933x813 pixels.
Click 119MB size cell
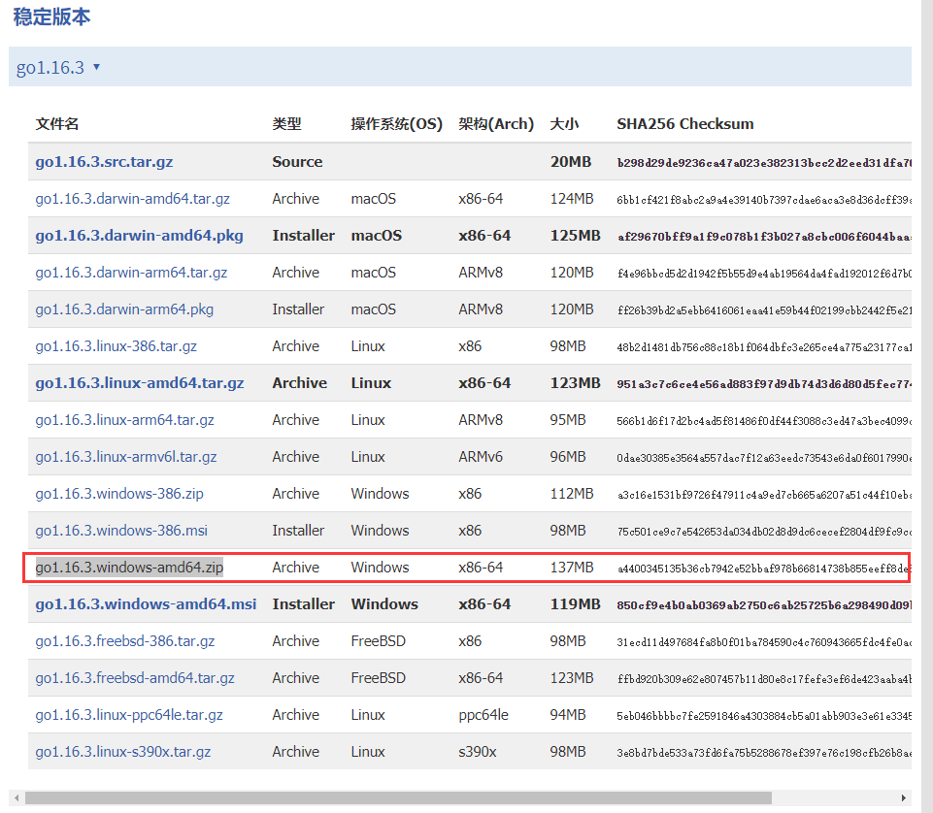tap(576, 604)
